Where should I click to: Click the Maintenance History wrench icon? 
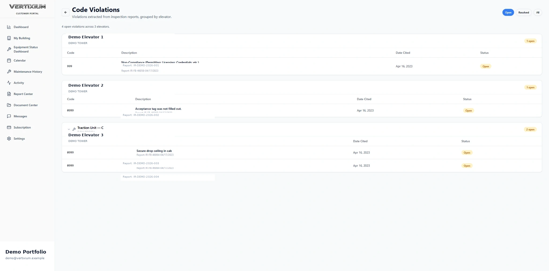tap(9, 72)
